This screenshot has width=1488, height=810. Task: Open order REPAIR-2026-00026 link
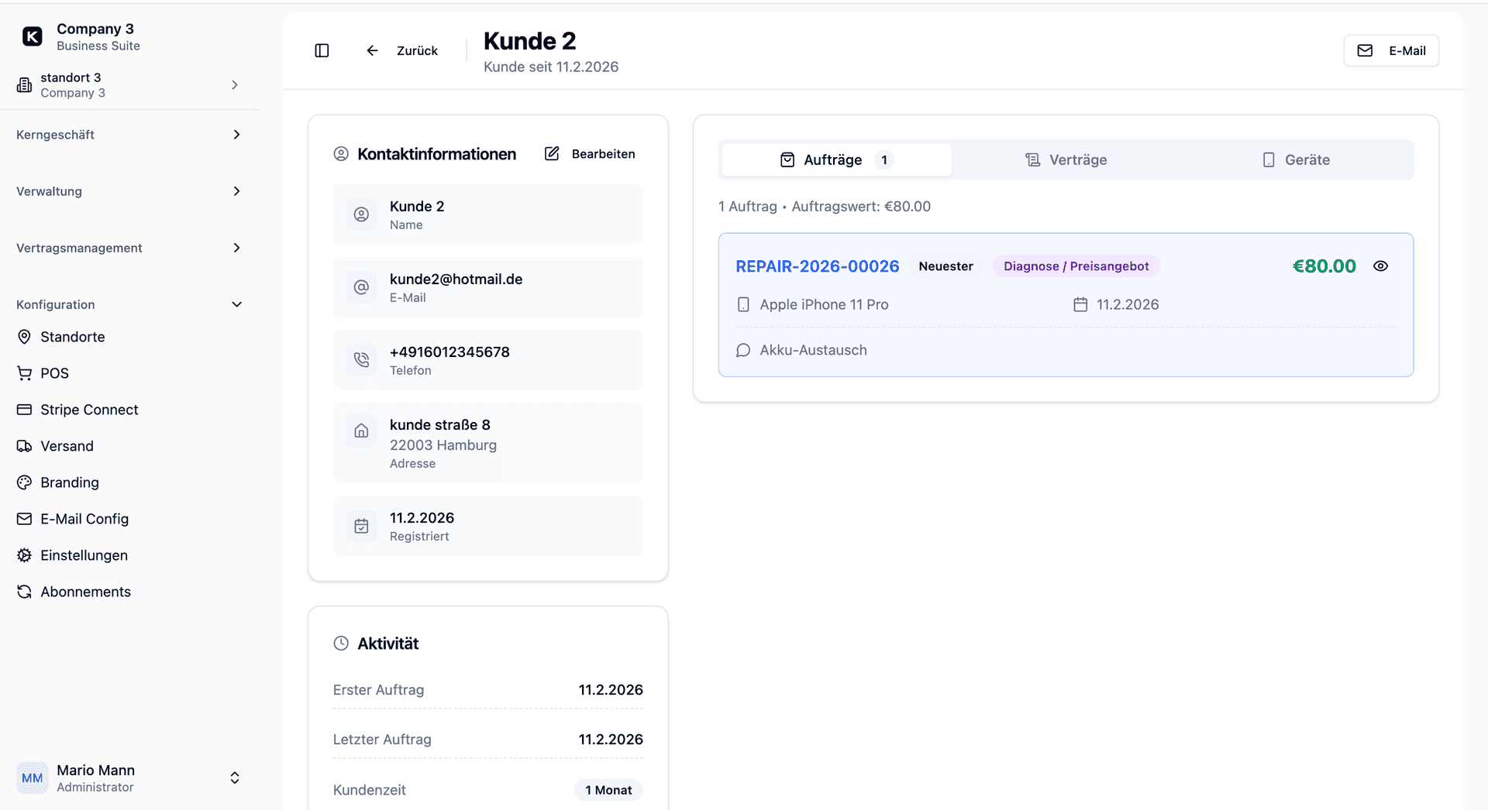click(x=817, y=266)
